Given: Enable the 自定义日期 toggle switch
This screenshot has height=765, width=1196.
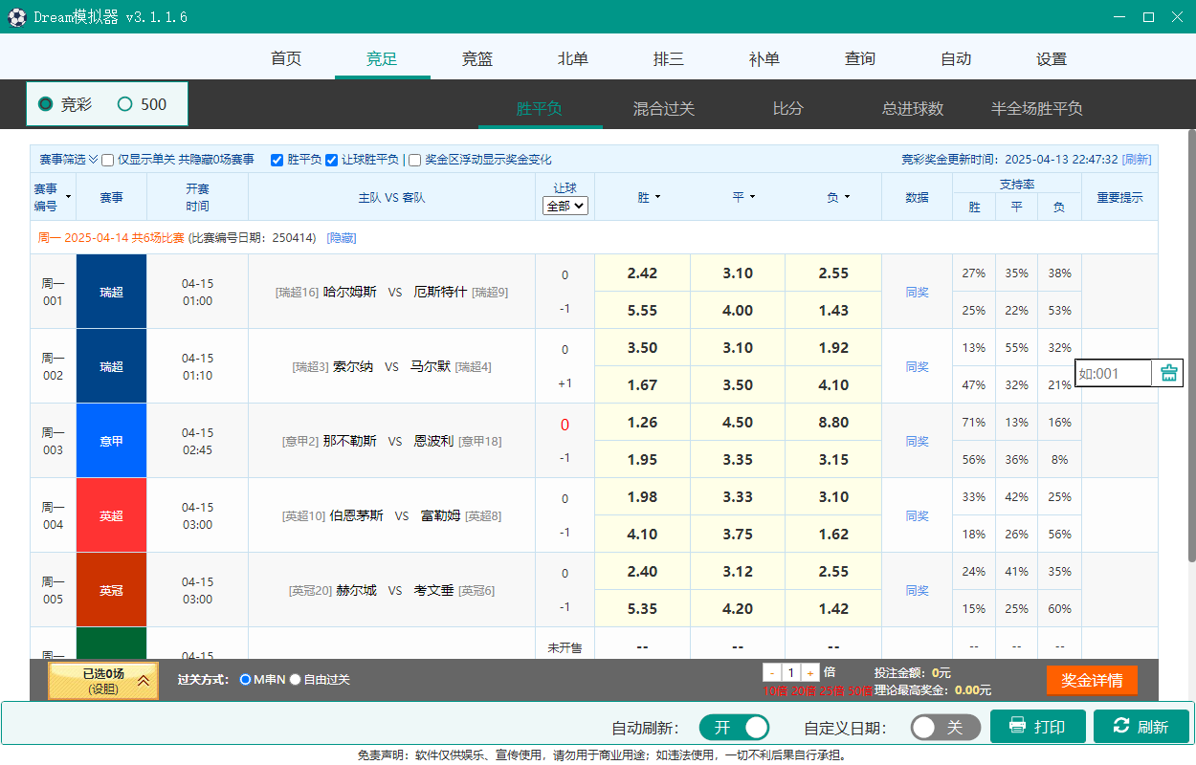Looking at the screenshot, I should [944, 727].
